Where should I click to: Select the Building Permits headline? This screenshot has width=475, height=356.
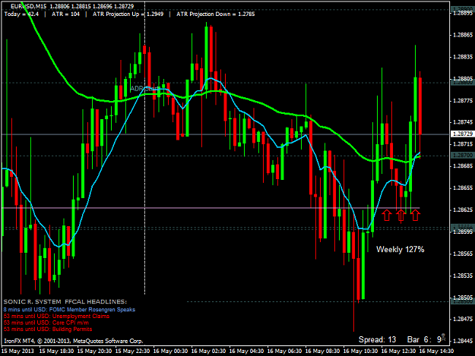point(48,329)
